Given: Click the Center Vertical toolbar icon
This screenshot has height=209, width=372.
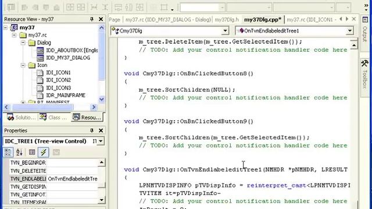Looking at the screenshot, I should [x=70, y=8].
